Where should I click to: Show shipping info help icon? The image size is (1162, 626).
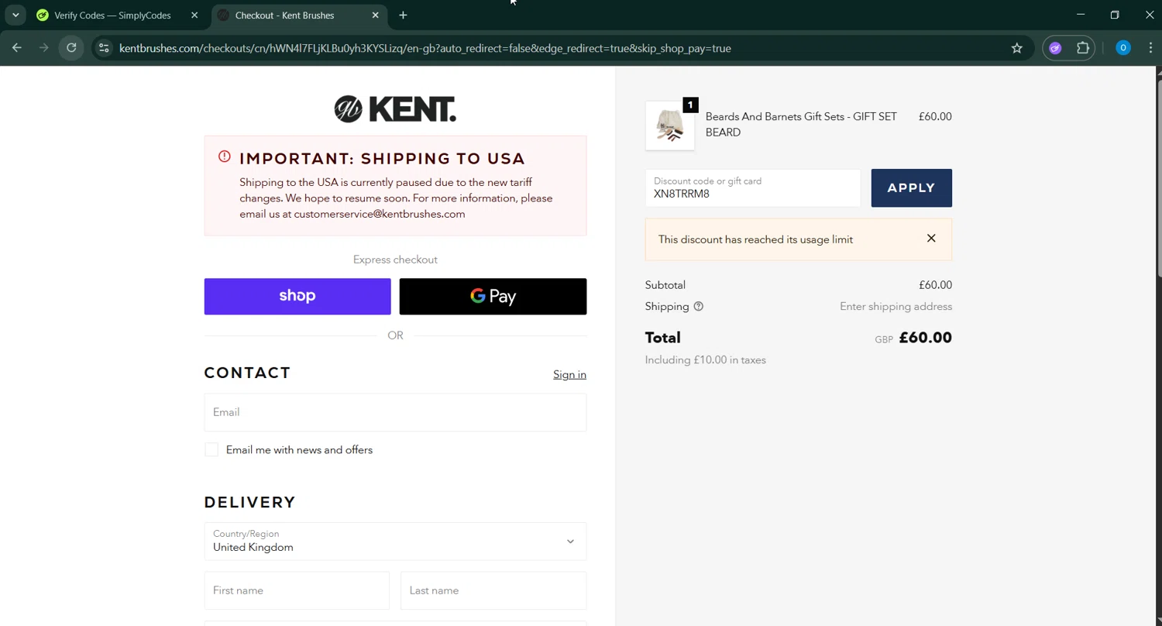(699, 307)
